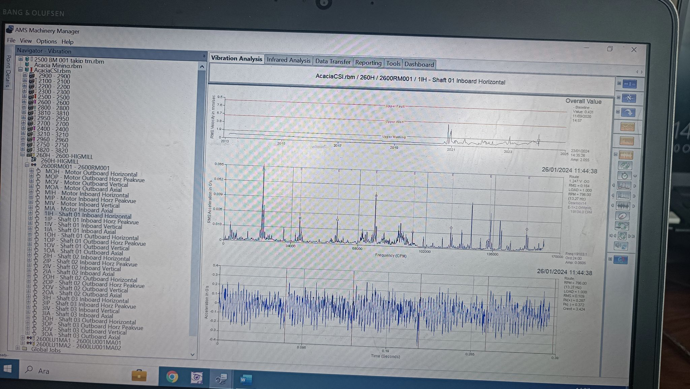Click the right arrow beside the time waveform icon
The image size is (690, 389).
(633, 206)
